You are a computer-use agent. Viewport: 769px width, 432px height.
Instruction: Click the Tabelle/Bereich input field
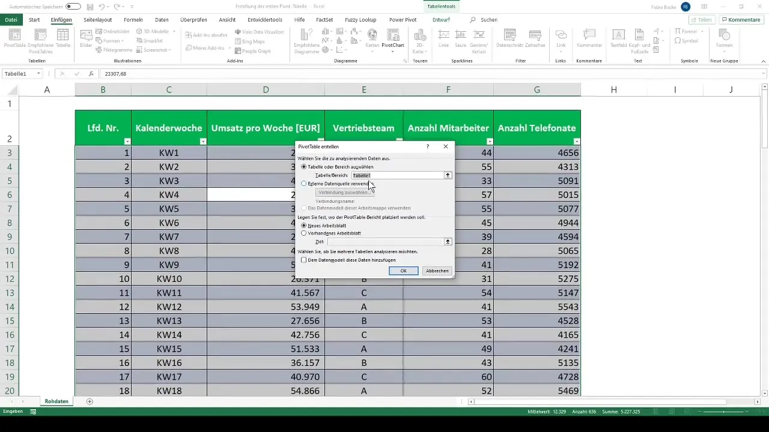[397, 175]
